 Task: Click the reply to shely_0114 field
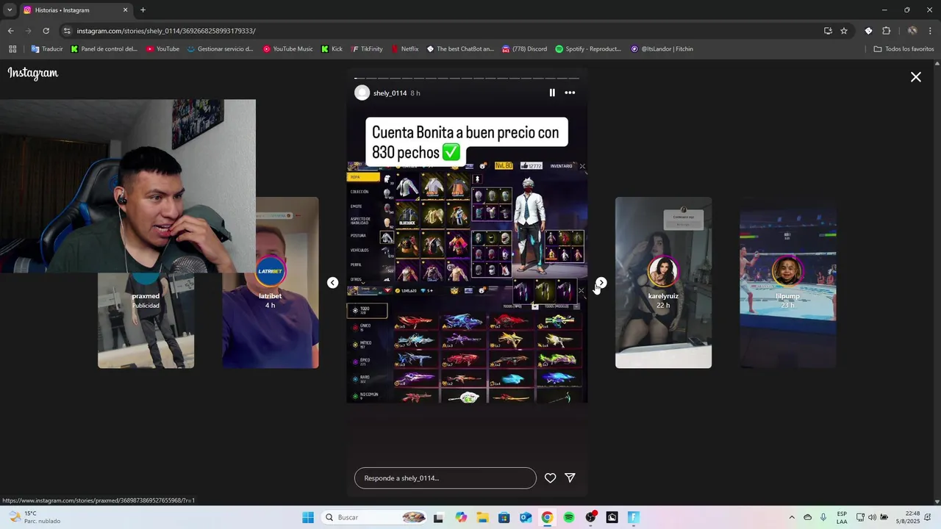click(446, 478)
